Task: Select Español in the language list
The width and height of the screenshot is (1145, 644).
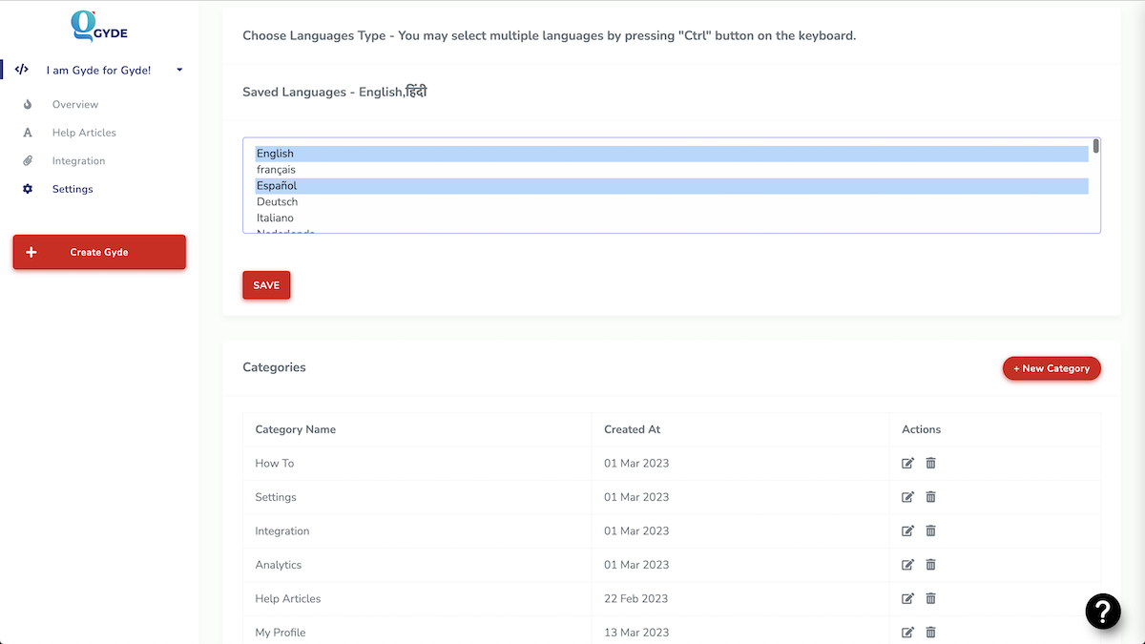Action: click(x=672, y=186)
